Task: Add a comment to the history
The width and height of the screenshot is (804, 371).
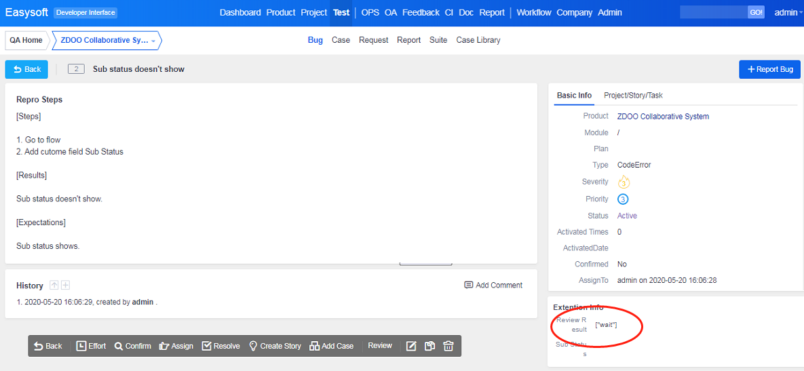Action: tap(493, 286)
